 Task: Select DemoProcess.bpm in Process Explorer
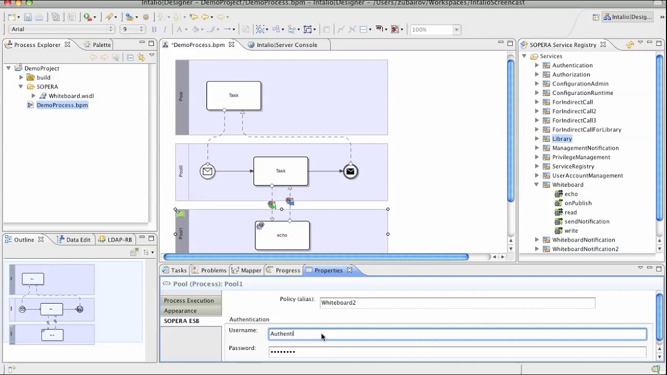62,105
